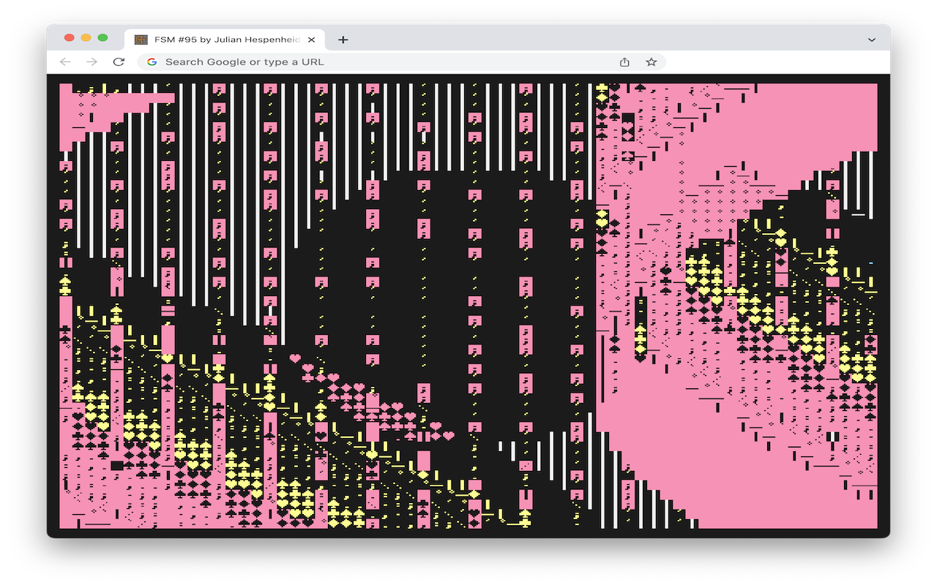The image size is (937, 585).
Task: Click the Google logo in the address bar
Action: [152, 62]
